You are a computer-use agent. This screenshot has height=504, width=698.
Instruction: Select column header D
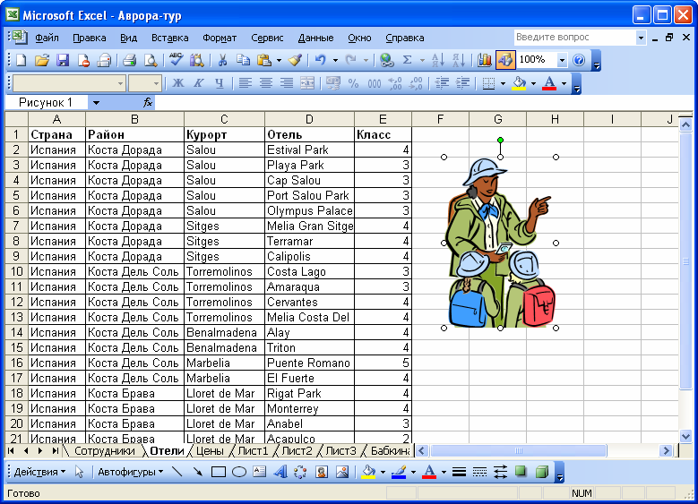click(x=309, y=119)
